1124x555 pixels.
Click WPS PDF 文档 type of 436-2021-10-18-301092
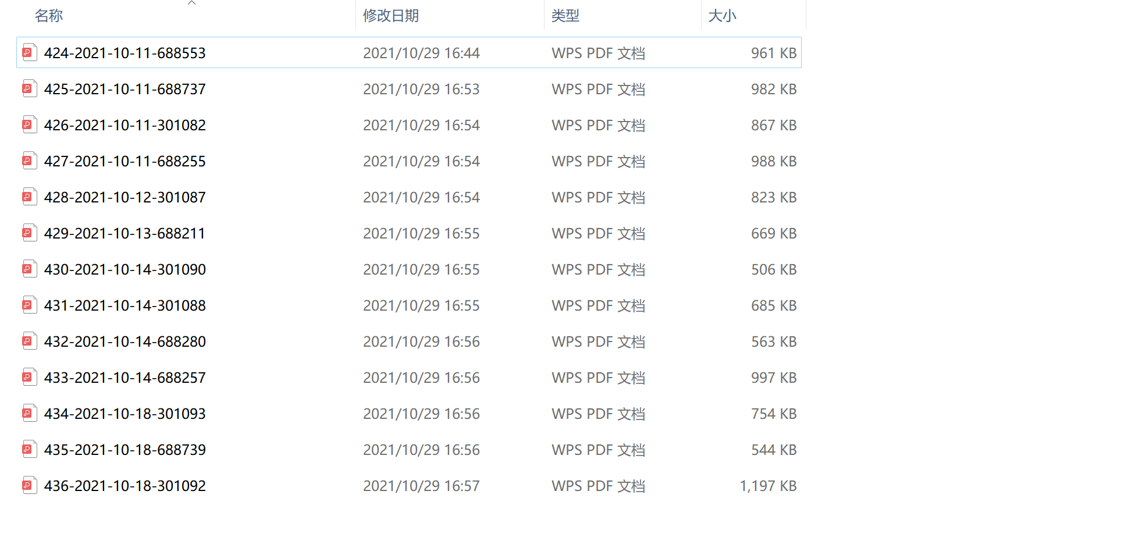coord(598,486)
